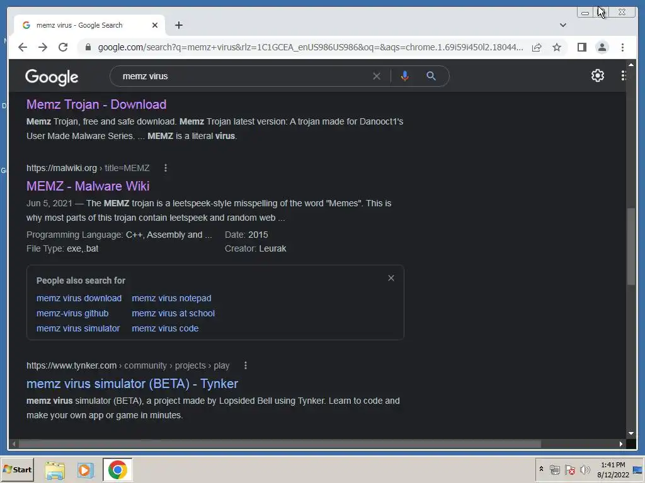Reload the Google search page
This screenshot has height=483, width=645.
pos(63,47)
